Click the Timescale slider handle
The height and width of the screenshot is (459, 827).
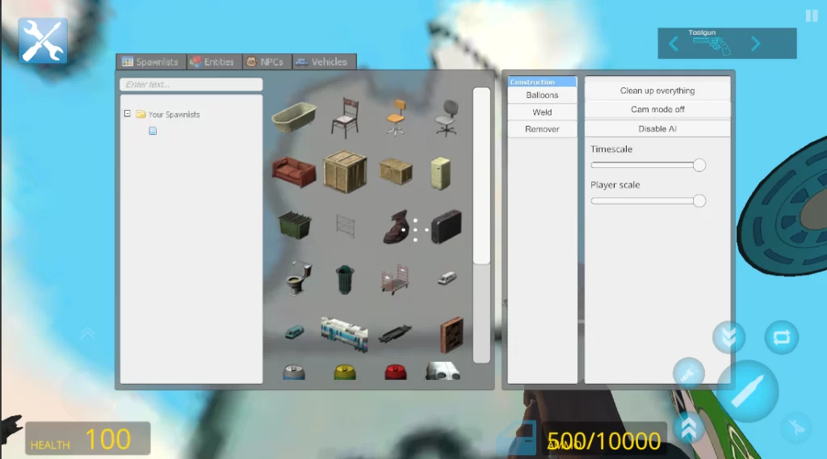coord(699,165)
